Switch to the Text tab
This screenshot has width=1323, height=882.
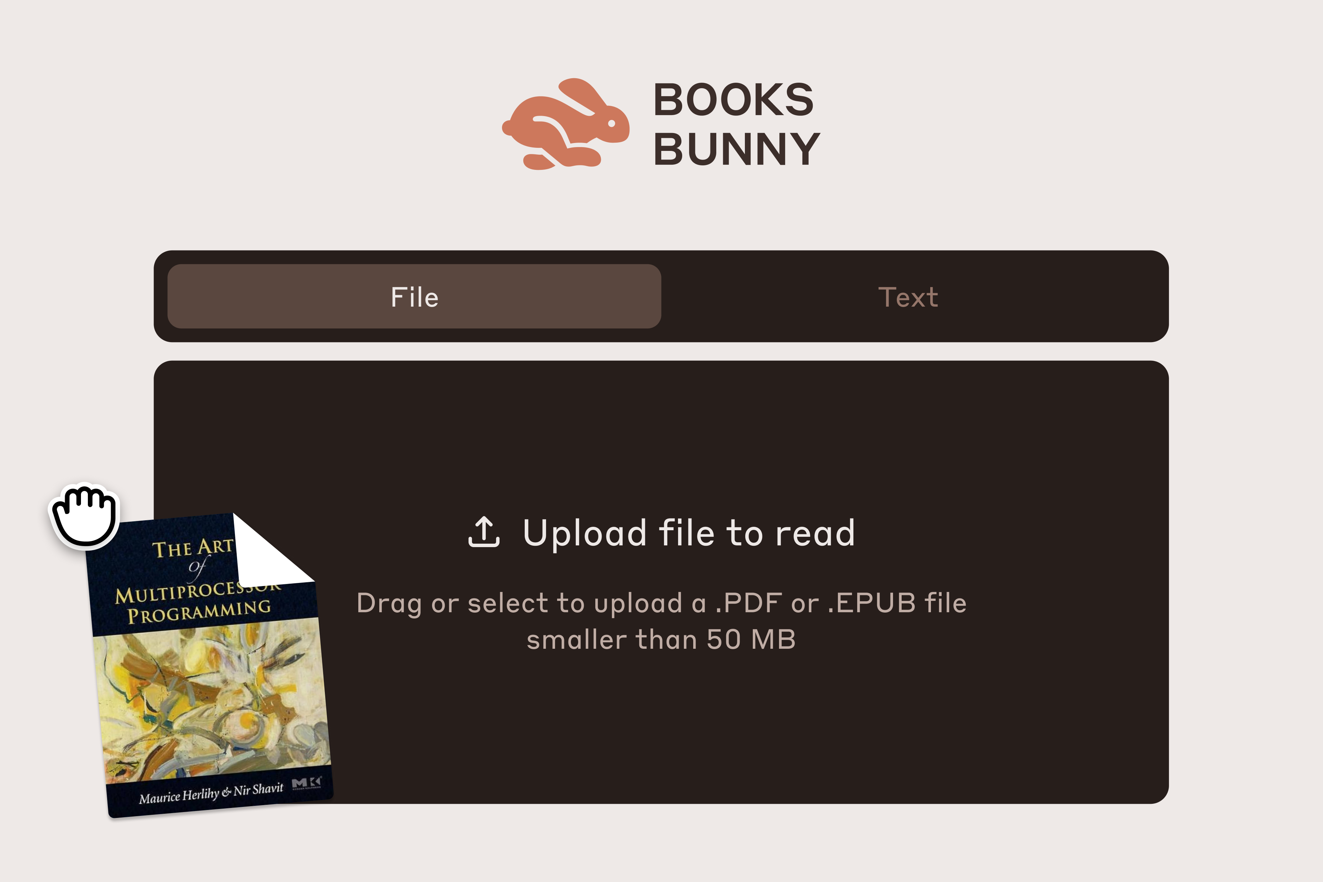[908, 296]
